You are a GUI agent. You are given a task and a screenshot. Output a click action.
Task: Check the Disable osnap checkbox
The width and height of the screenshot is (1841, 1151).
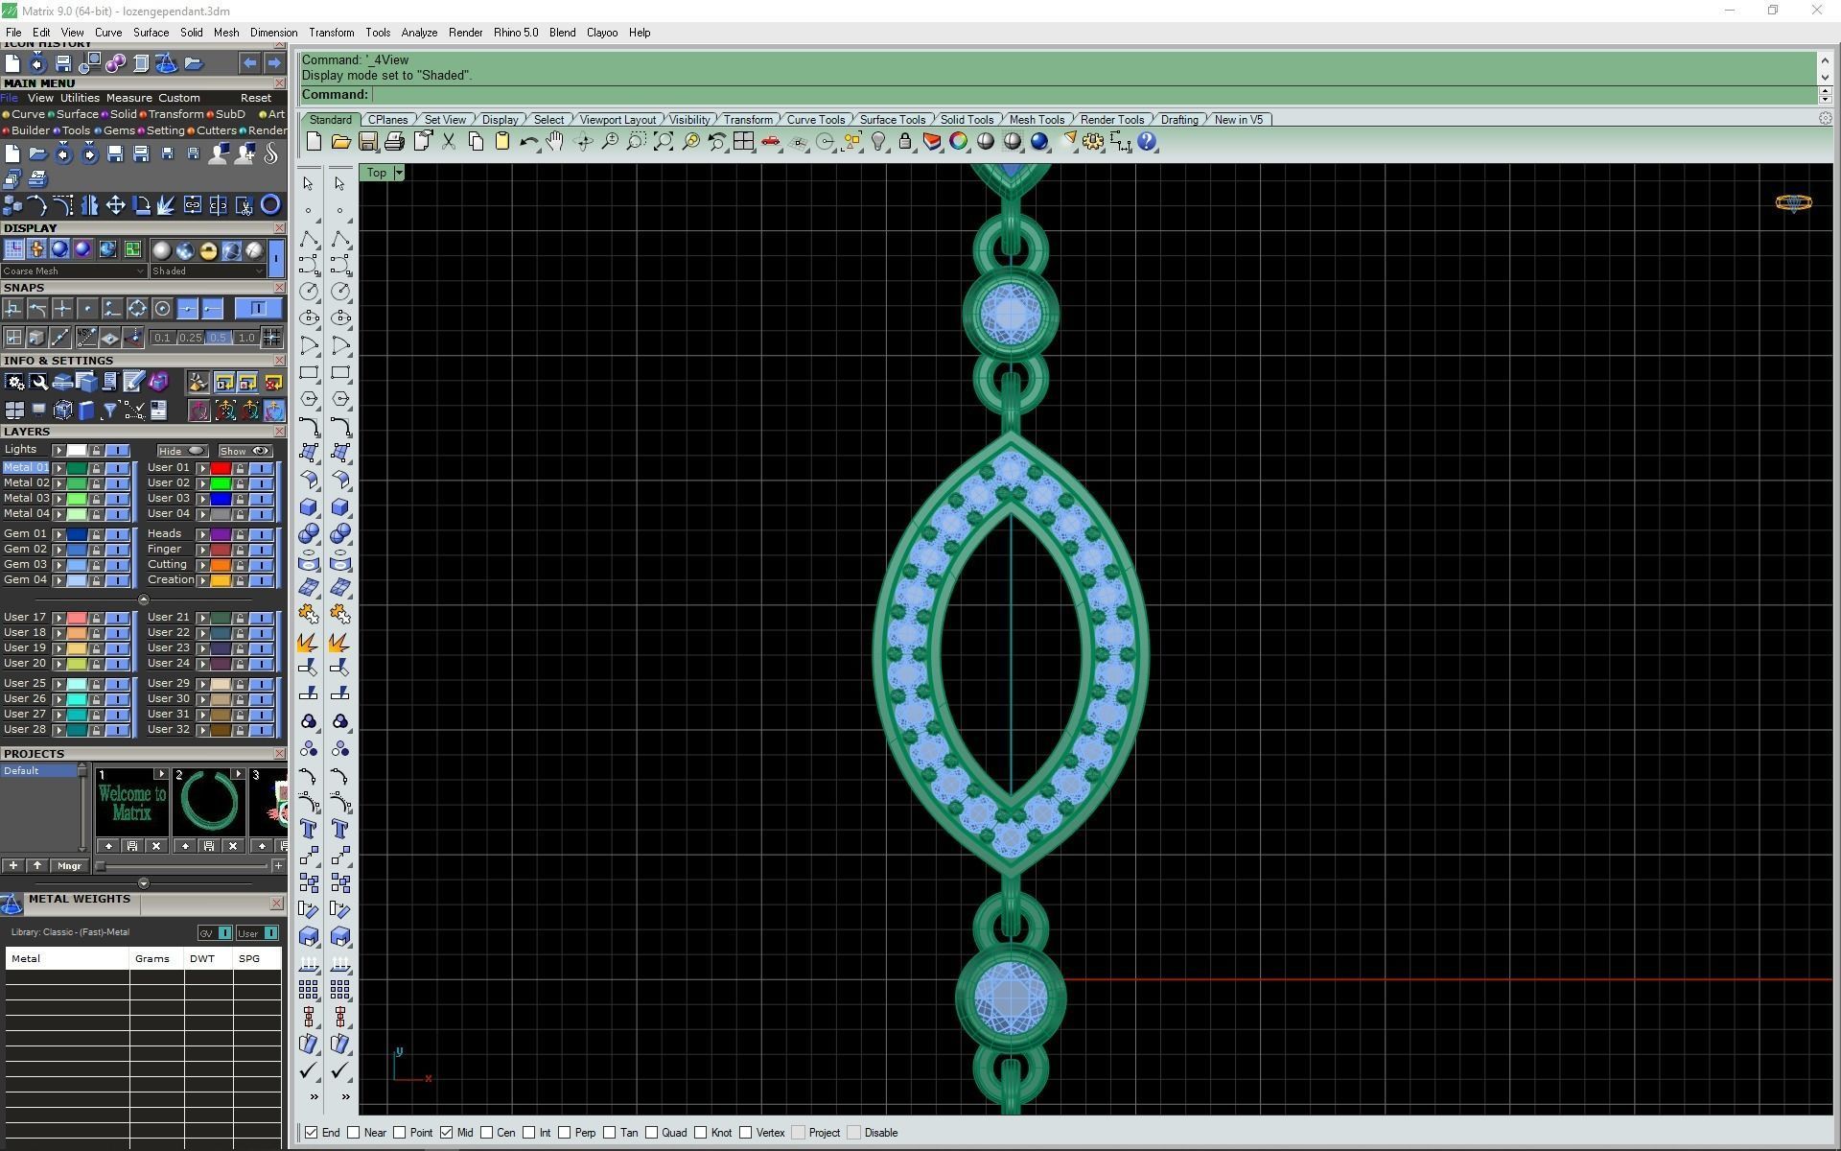854,1133
